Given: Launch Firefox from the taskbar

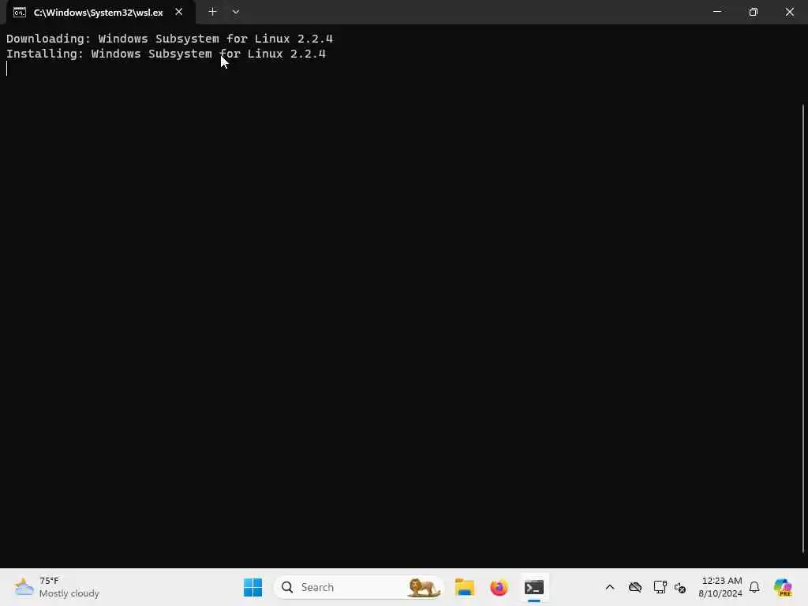Looking at the screenshot, I should 499,587.
